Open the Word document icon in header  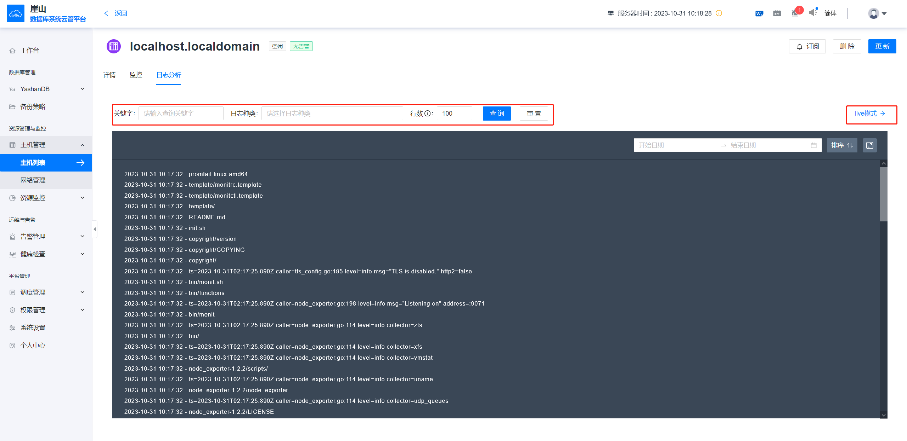[759, 13]
